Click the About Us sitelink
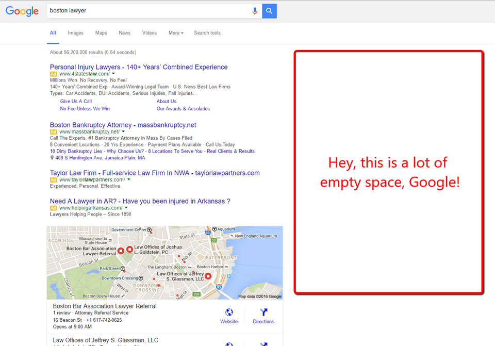The image size is (495, 346). [167, 102]
